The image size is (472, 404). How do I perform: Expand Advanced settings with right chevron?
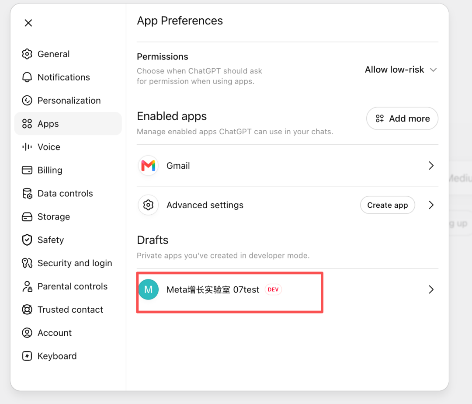pos(431,205)
